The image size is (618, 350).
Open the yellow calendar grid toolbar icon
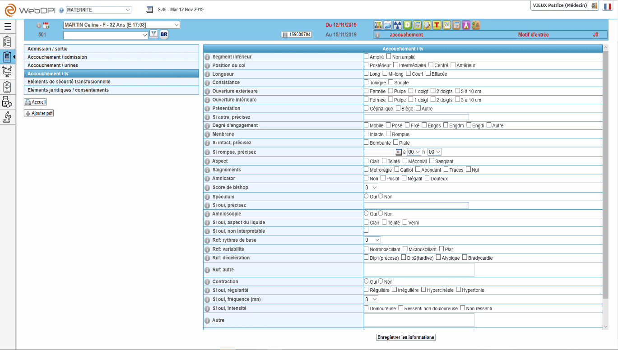(x=417, y=25)
